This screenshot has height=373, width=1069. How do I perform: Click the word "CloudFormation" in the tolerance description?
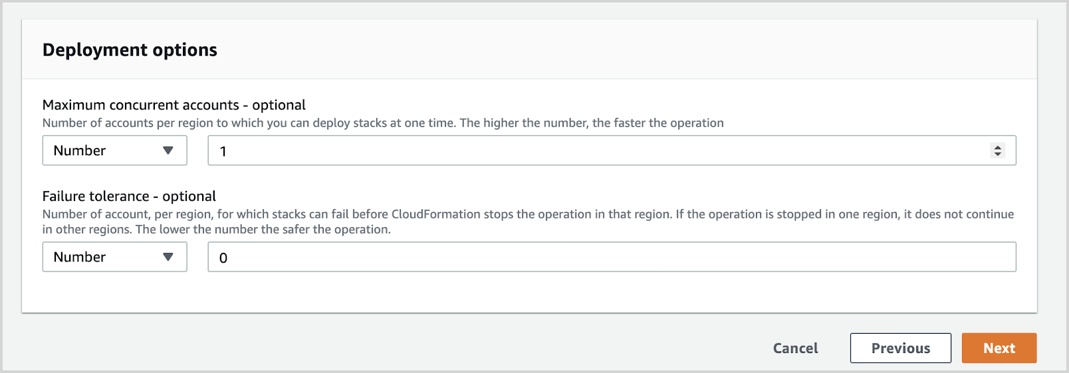(x=435, y=214)
